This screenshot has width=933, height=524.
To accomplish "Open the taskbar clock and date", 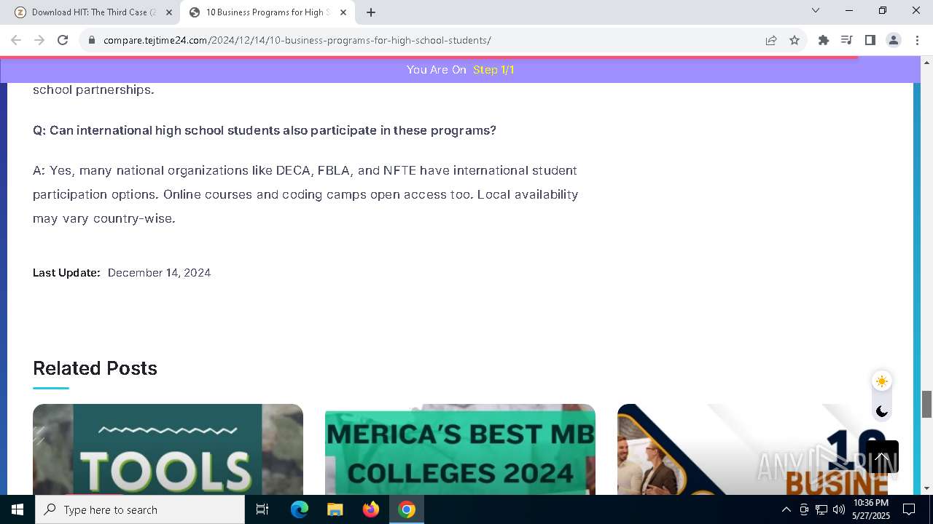I will click(871, 509).
